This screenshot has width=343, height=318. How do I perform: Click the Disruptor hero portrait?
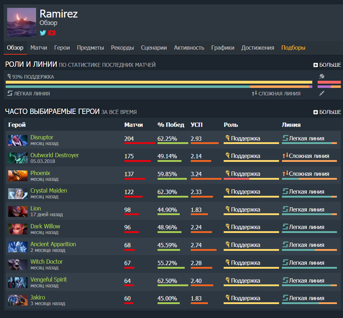18,140
